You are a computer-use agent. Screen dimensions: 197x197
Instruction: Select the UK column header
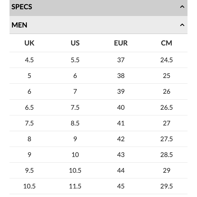pos(29,43)
